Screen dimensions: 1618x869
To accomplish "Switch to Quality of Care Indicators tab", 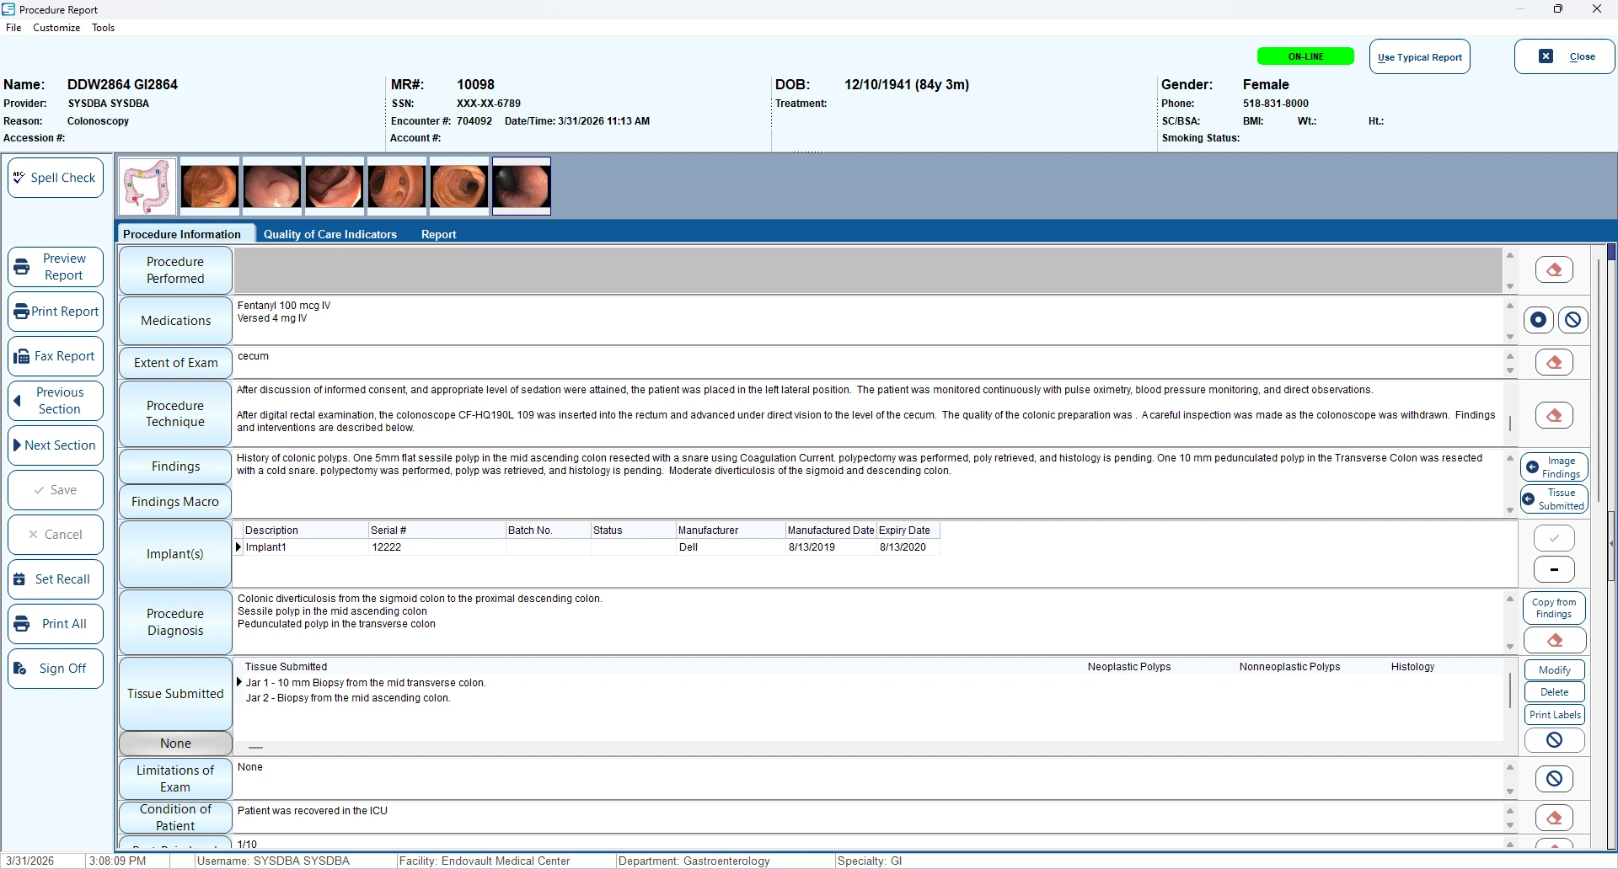I will point(329,234).
